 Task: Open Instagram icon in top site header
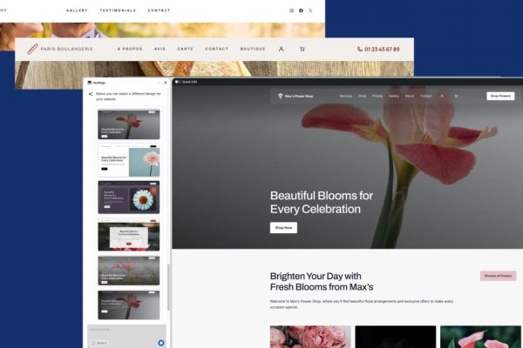point(291,10)
